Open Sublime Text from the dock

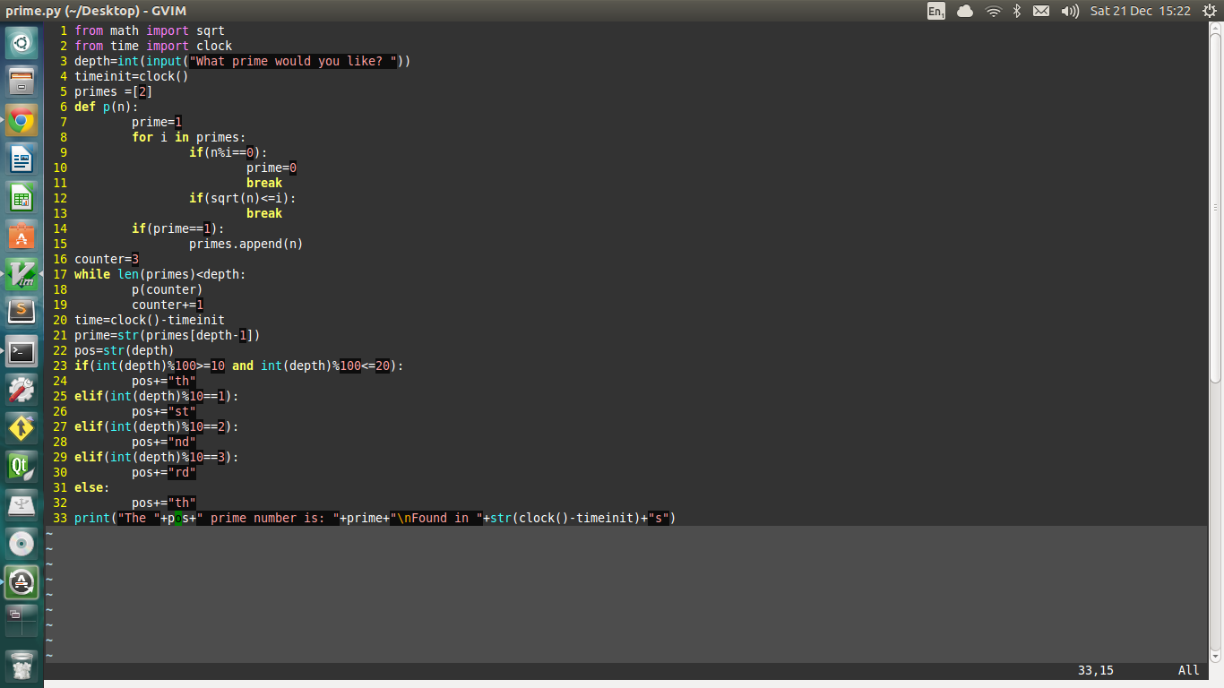tap(22, 313)
